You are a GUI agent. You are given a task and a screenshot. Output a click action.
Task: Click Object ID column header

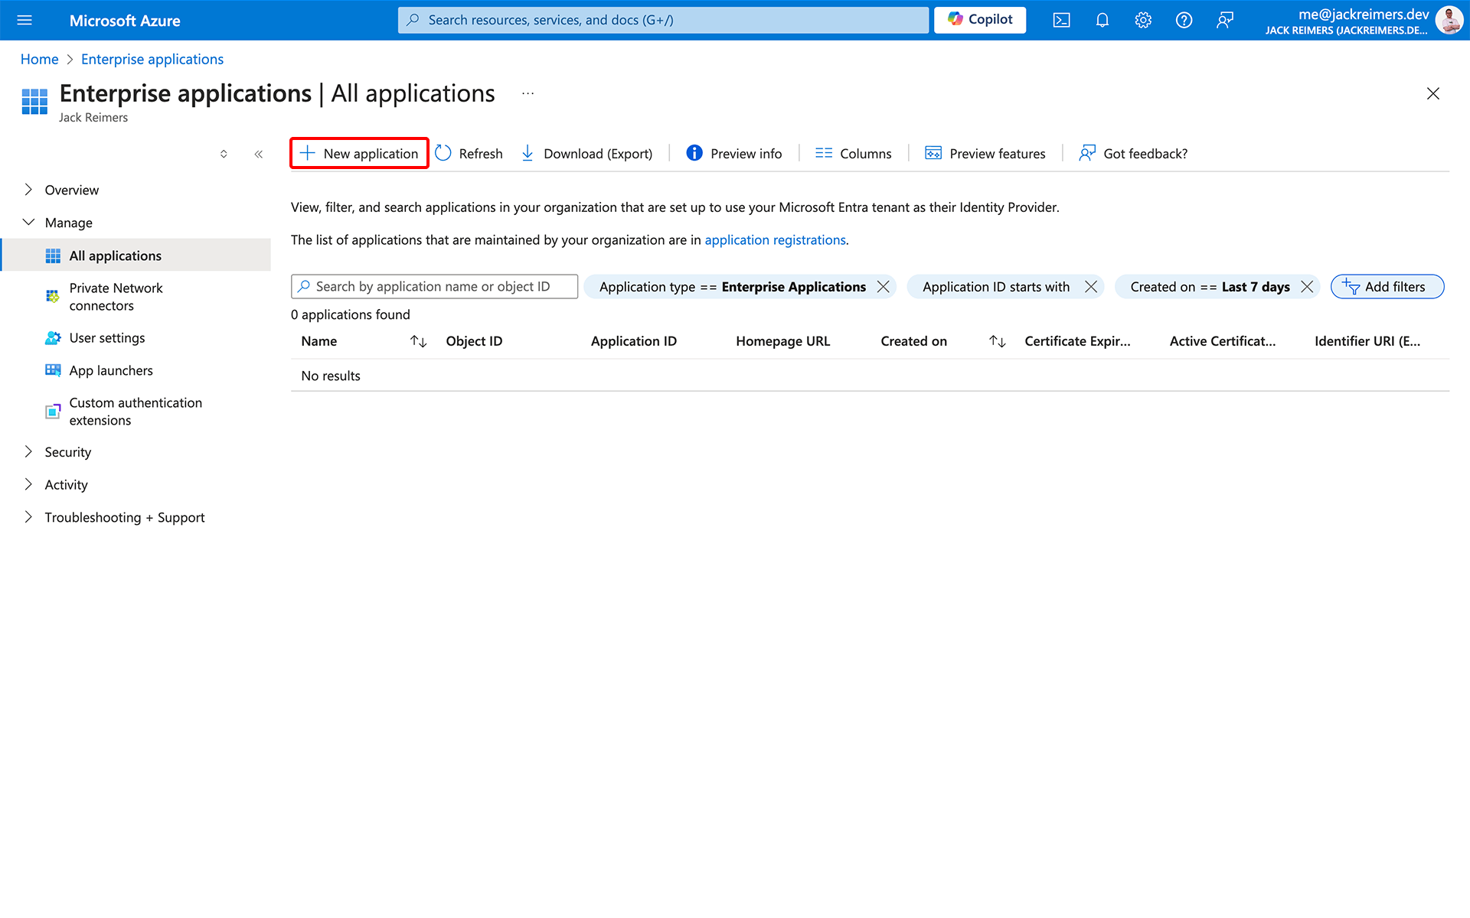[x=474, y=341]
